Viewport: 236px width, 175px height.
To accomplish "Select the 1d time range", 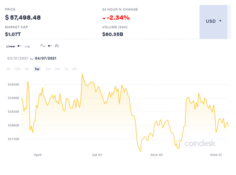I will click(26, 69).
